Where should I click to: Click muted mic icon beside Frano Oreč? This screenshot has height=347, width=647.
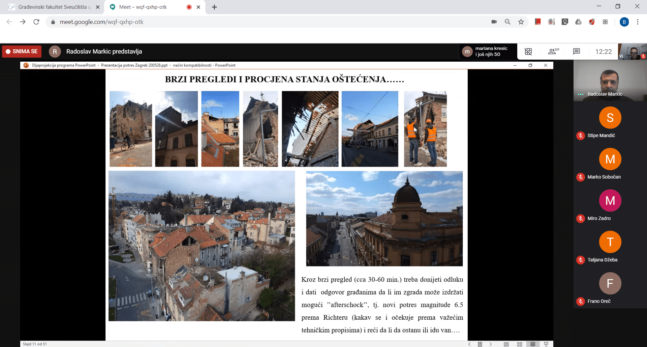(580, 302)
